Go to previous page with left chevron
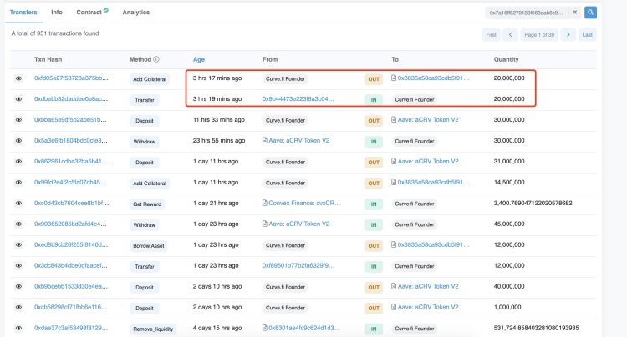This screenshot has height=337, width=627. [x=510, y=34]
